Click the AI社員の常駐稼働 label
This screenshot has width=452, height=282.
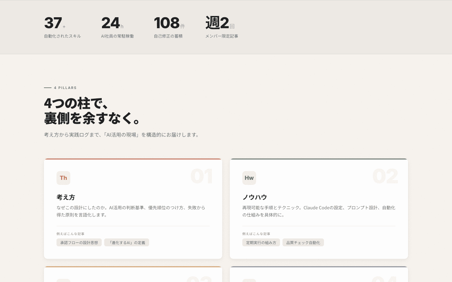click(x=117, y=36)
